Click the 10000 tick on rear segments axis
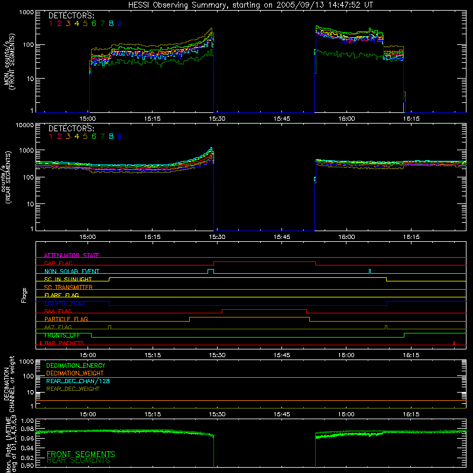473x473 pixels. 25,125
